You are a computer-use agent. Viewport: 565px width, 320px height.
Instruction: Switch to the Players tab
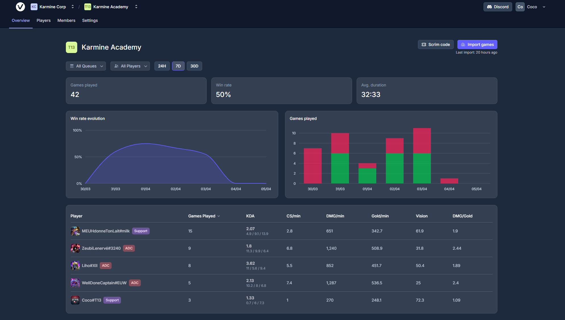coord(43,20)
